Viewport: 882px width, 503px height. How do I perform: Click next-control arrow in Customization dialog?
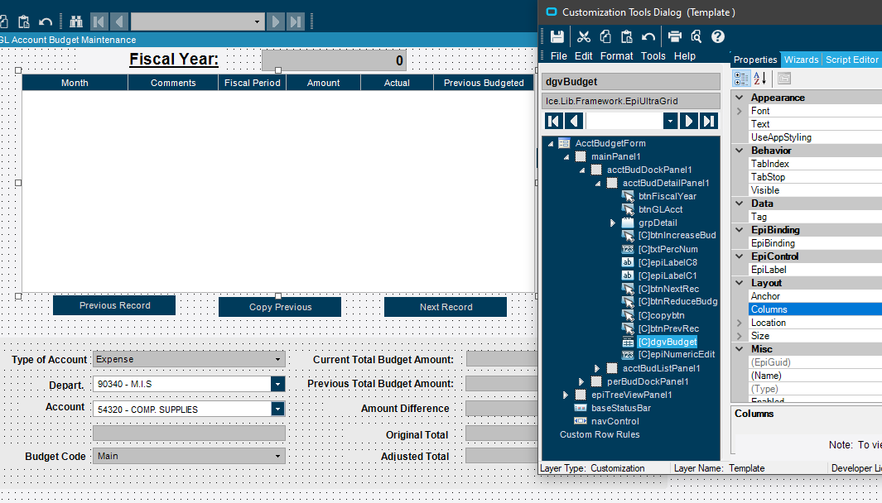coord(689,121)
